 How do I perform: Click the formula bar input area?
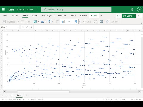87,27
